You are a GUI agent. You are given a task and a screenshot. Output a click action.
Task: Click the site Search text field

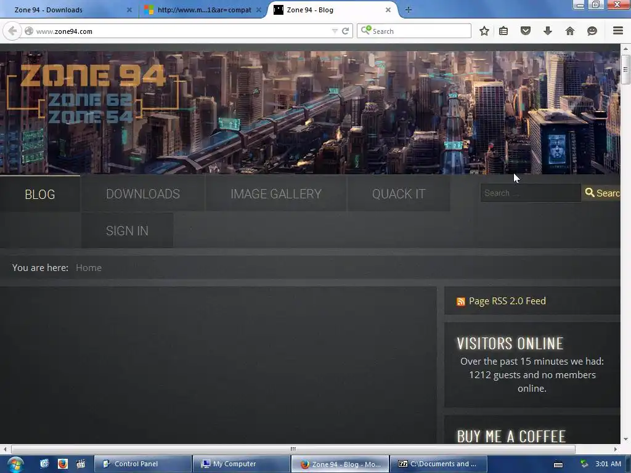[531, 193]
